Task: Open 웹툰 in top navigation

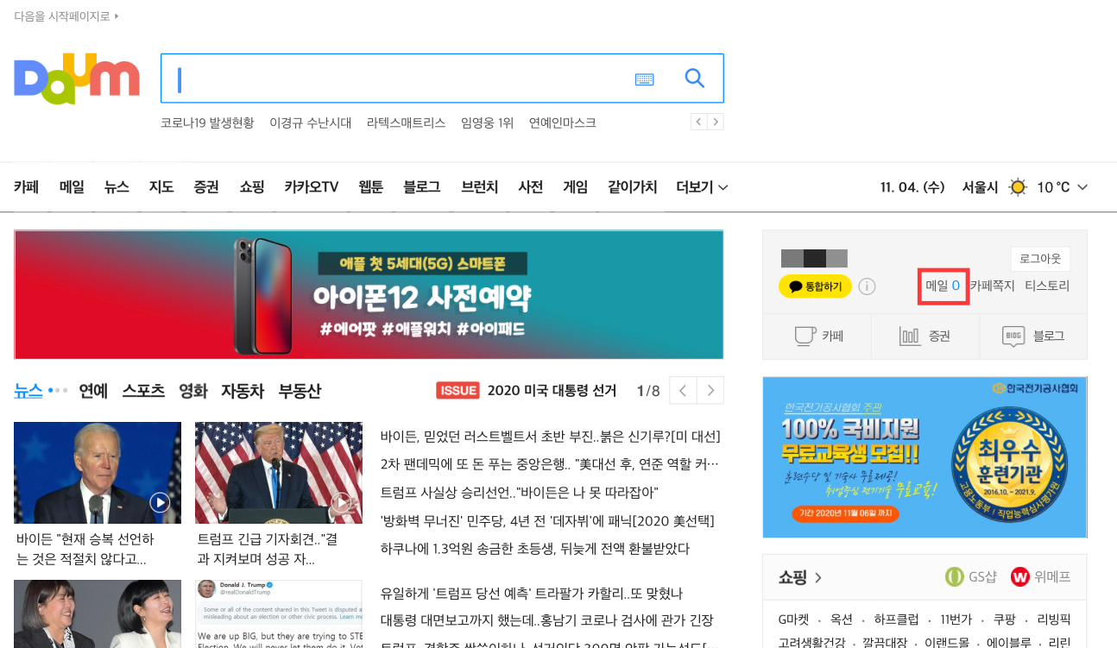Action: coord(371,187)
